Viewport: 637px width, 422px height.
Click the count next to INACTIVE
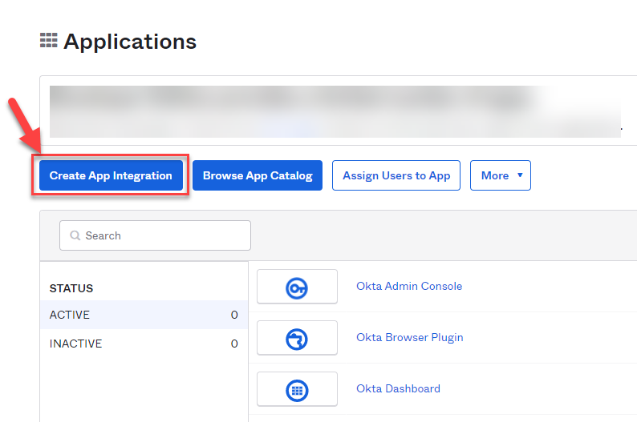[x=234, y=344]
